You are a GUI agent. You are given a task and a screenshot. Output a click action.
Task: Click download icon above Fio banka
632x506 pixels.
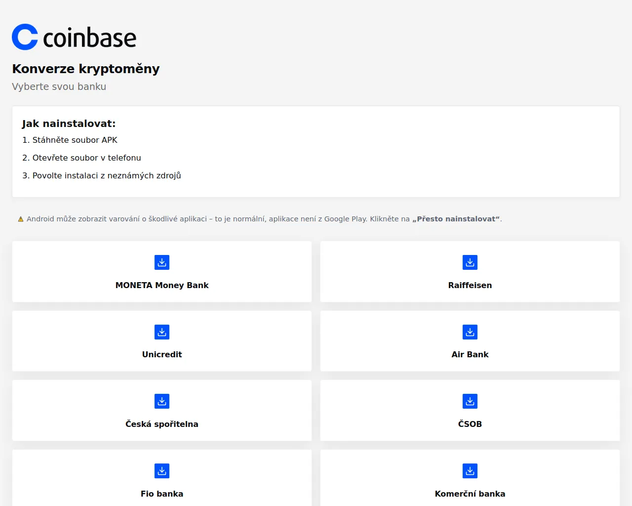[x=162, y=471]
